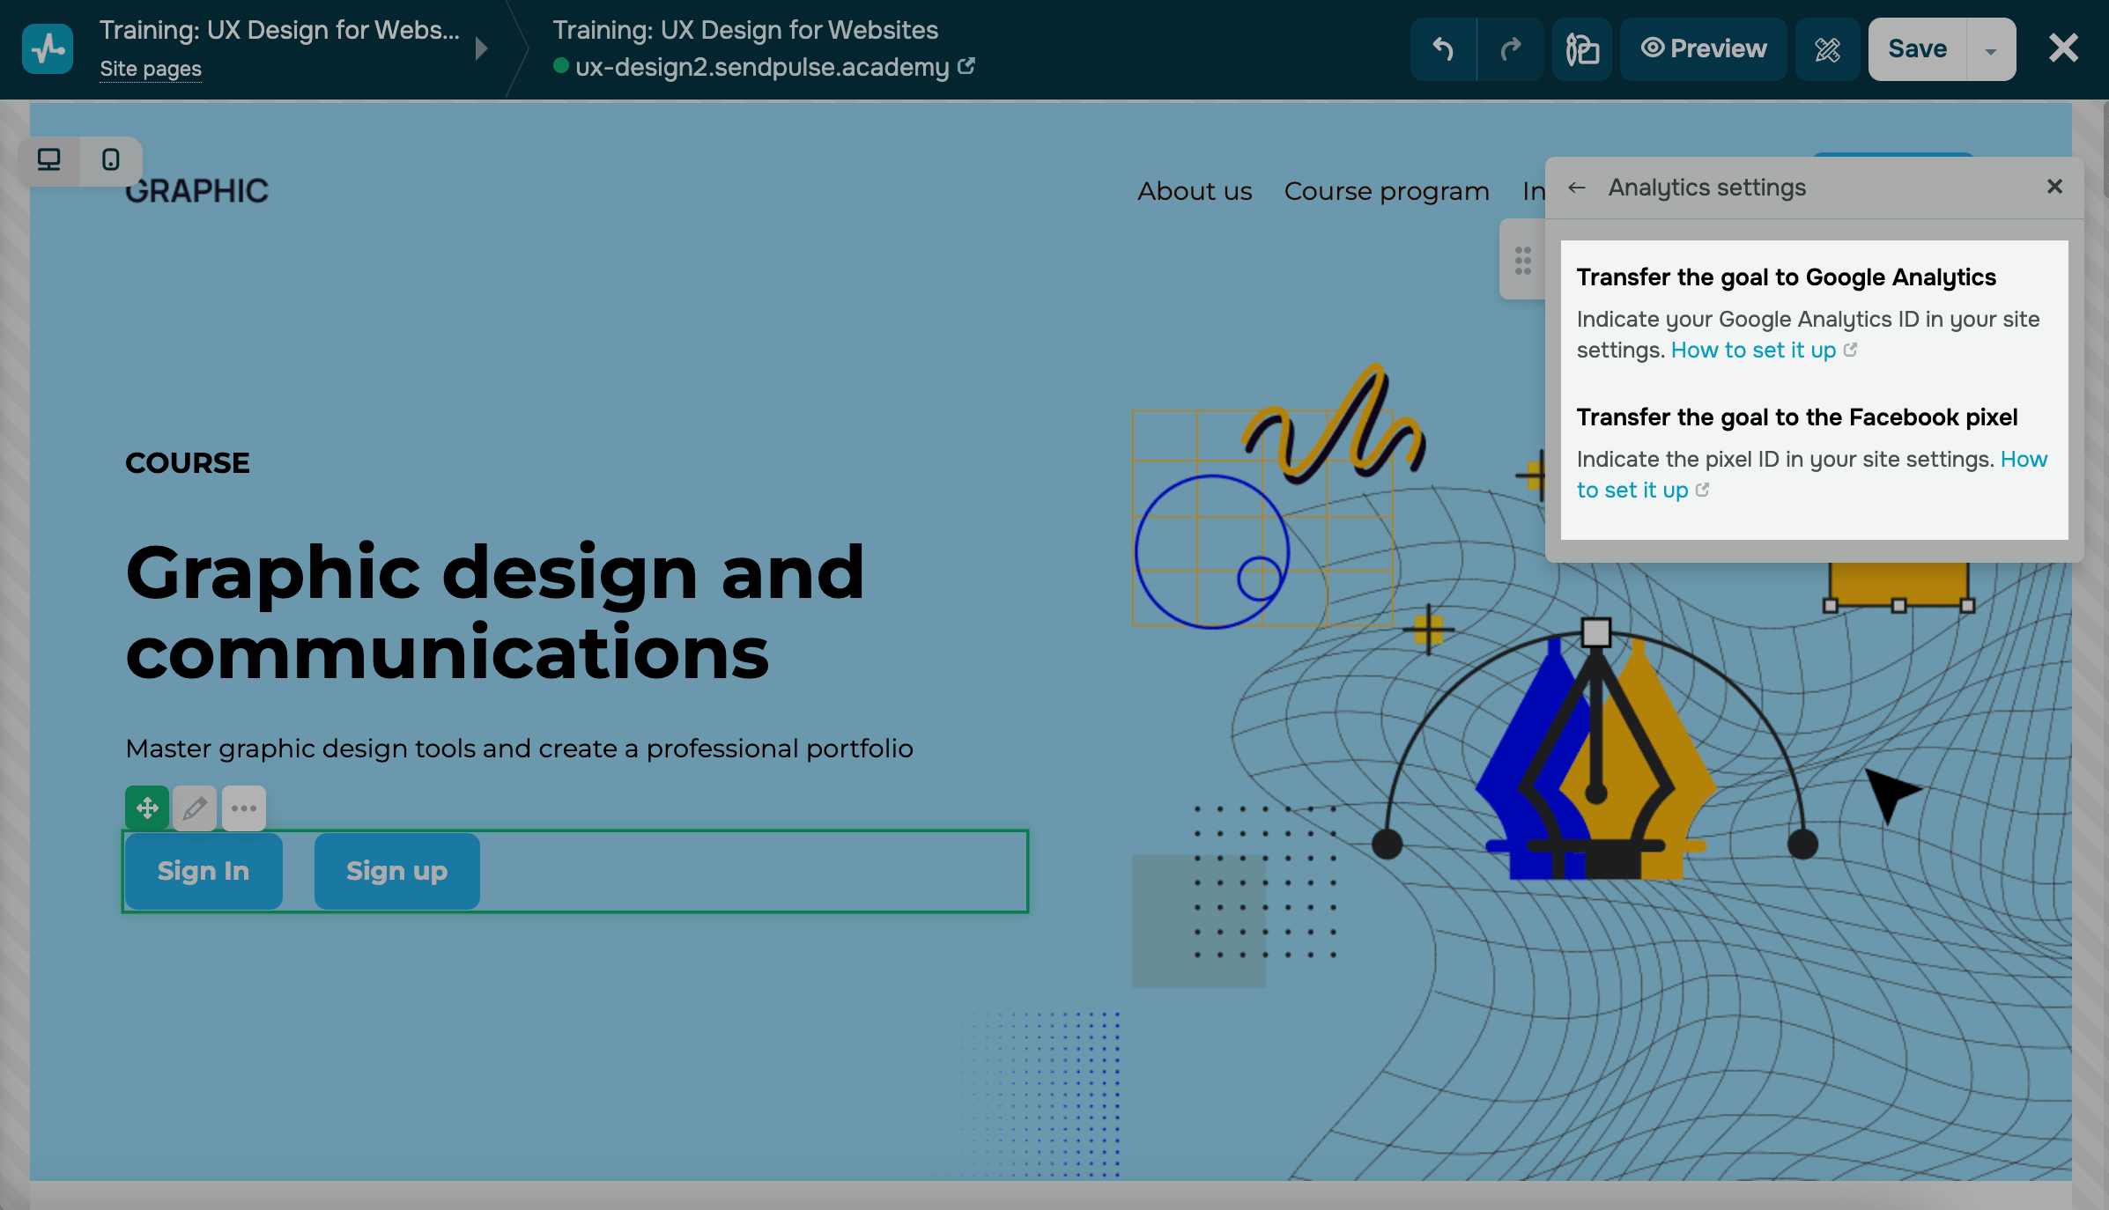Screen dimensions: 2109x1210
Task: Open the Course program menu item
Action: pyautogui.click(x=1387, y=191)
